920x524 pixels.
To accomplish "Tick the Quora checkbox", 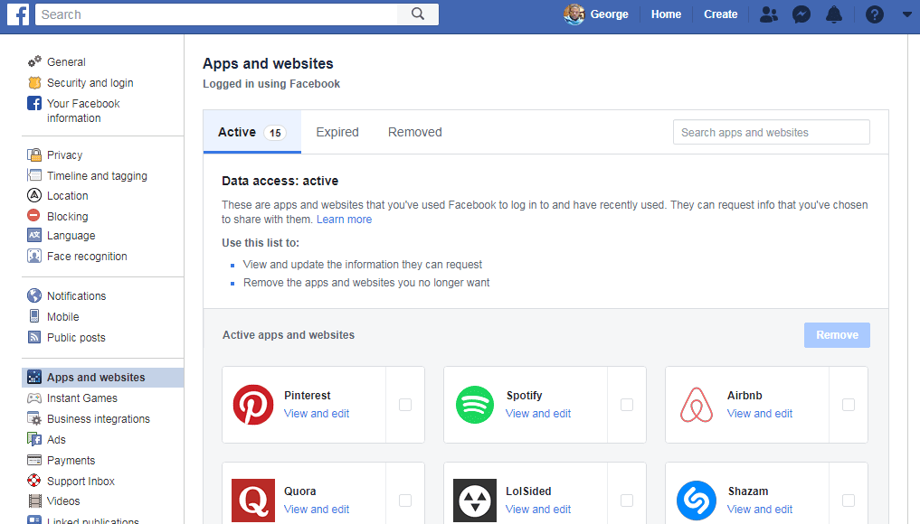I will 405,500.
